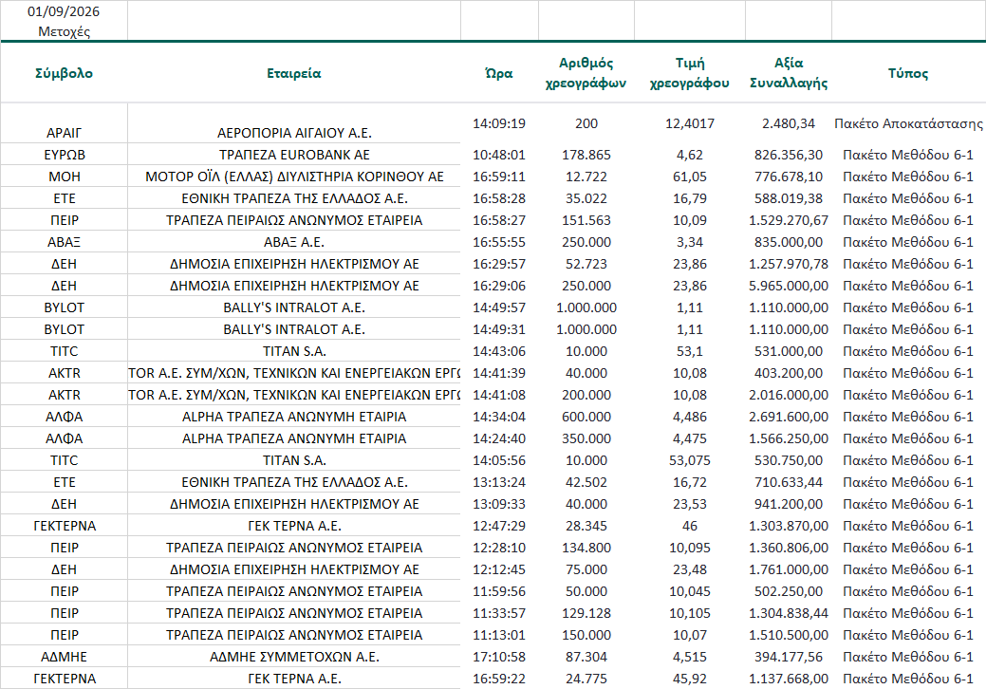Click the Αριθμός χρεογράφων header cell

tap(586, 73)
